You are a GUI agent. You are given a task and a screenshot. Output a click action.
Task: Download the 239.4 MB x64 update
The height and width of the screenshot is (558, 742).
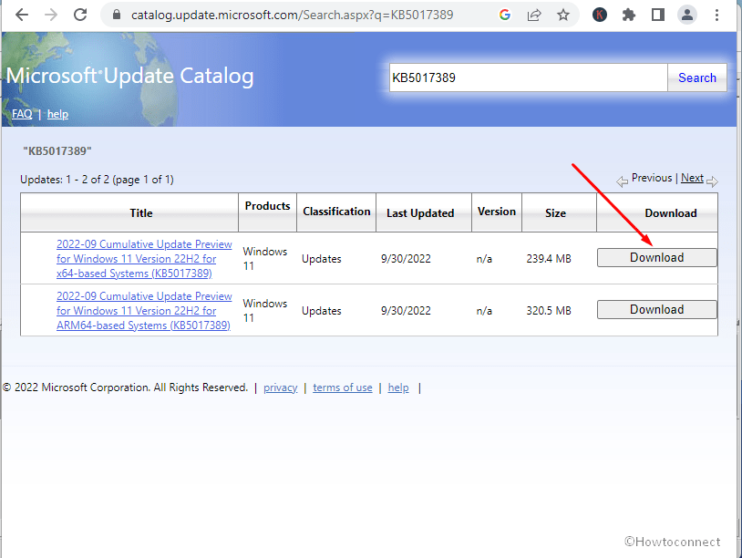(657, 258)
